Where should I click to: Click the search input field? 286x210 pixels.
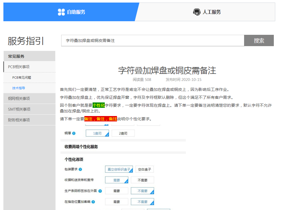coord(152,40)
